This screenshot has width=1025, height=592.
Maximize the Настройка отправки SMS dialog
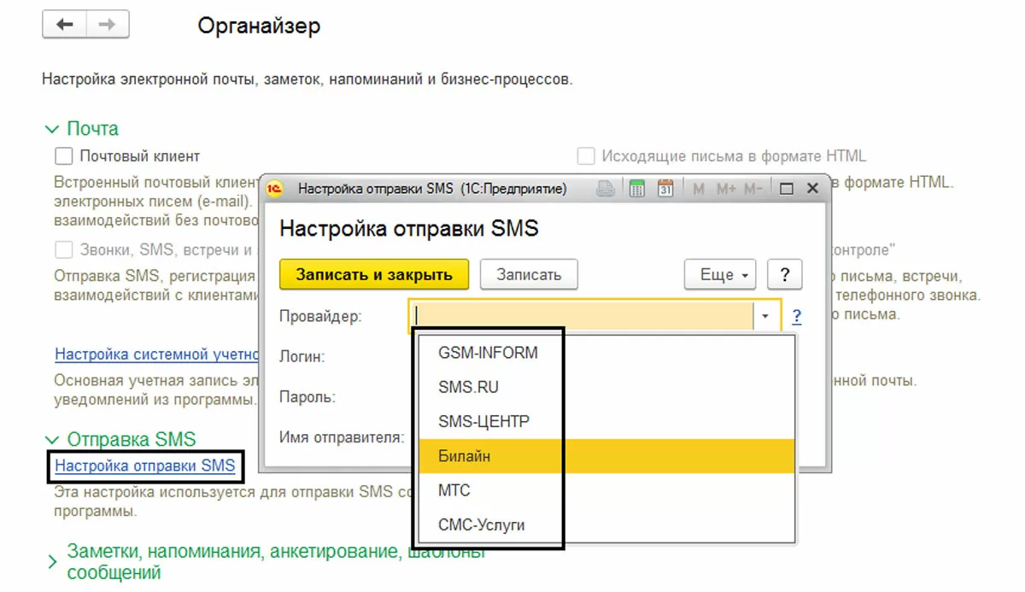[x=787, y=189]
